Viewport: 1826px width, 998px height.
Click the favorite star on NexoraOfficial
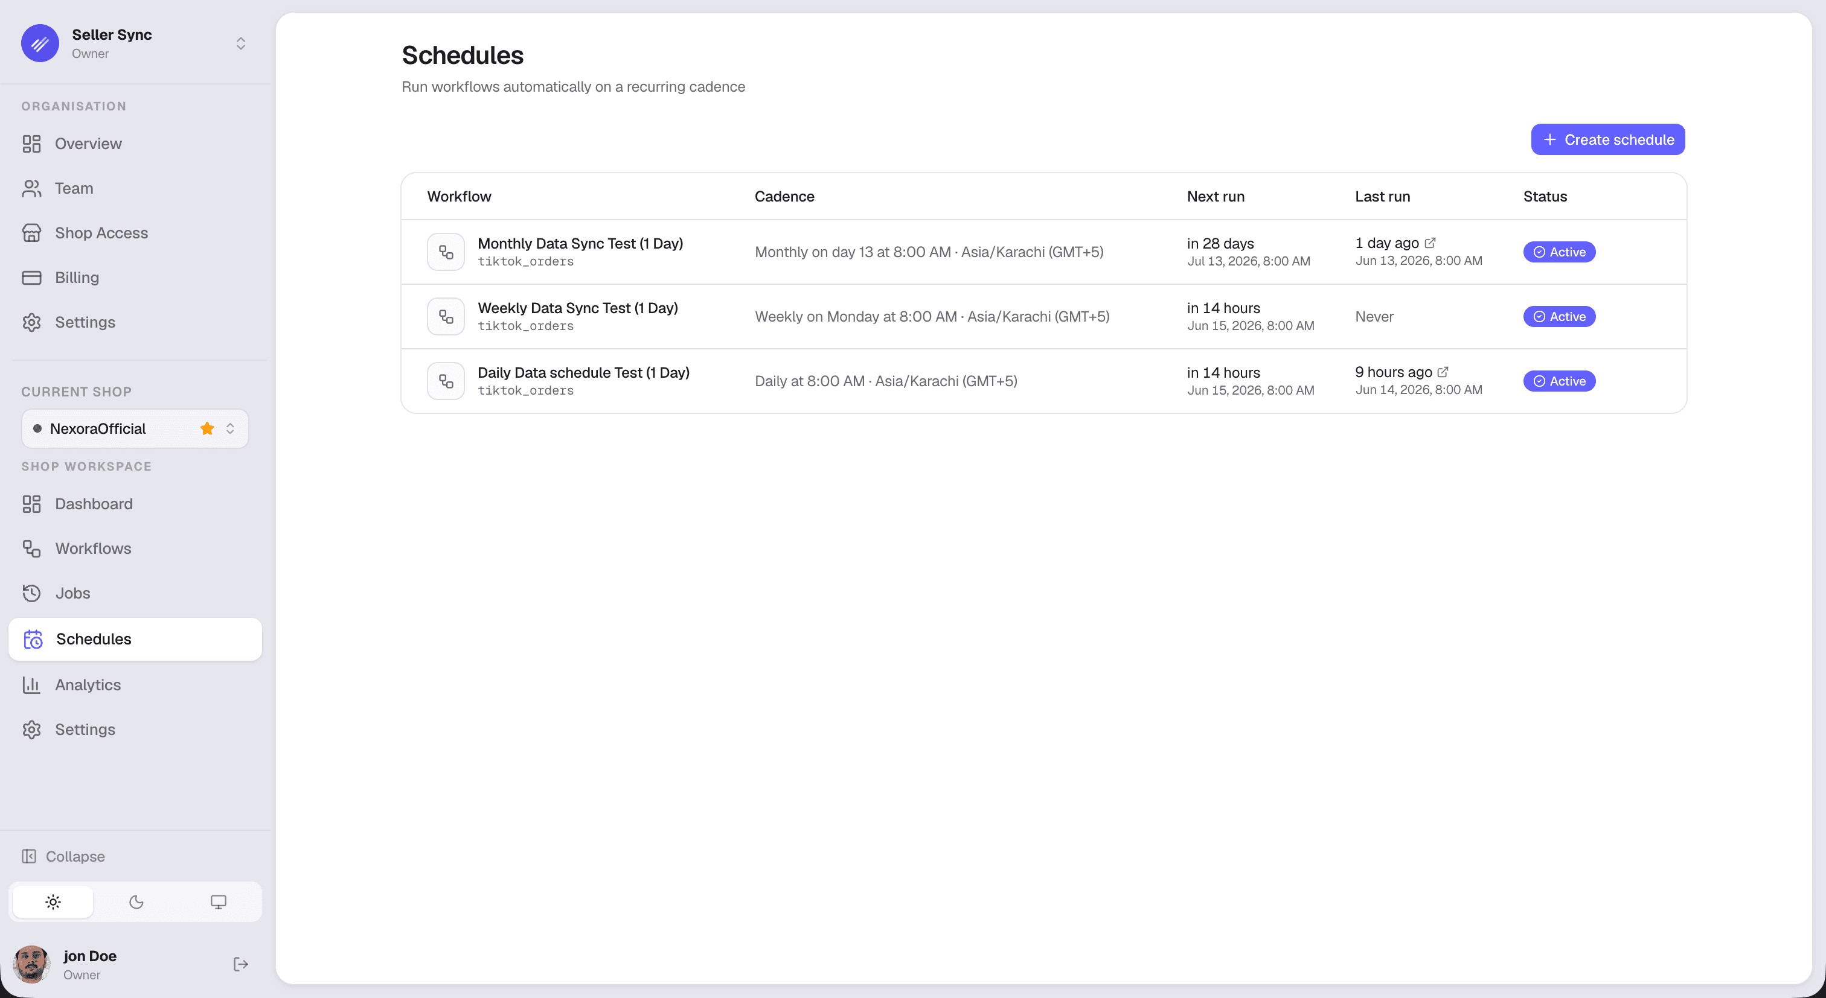[x=207, y=428]
